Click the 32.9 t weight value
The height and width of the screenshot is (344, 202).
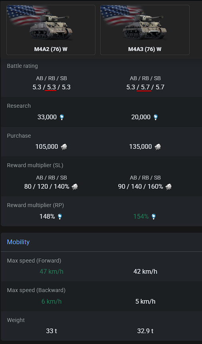[145, 331]
